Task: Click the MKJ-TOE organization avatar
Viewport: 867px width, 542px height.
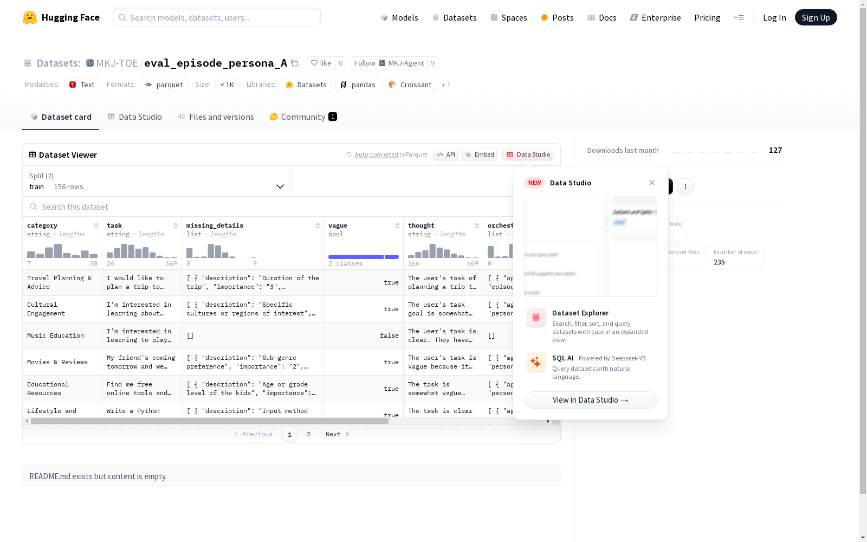Action: point(90,63)
